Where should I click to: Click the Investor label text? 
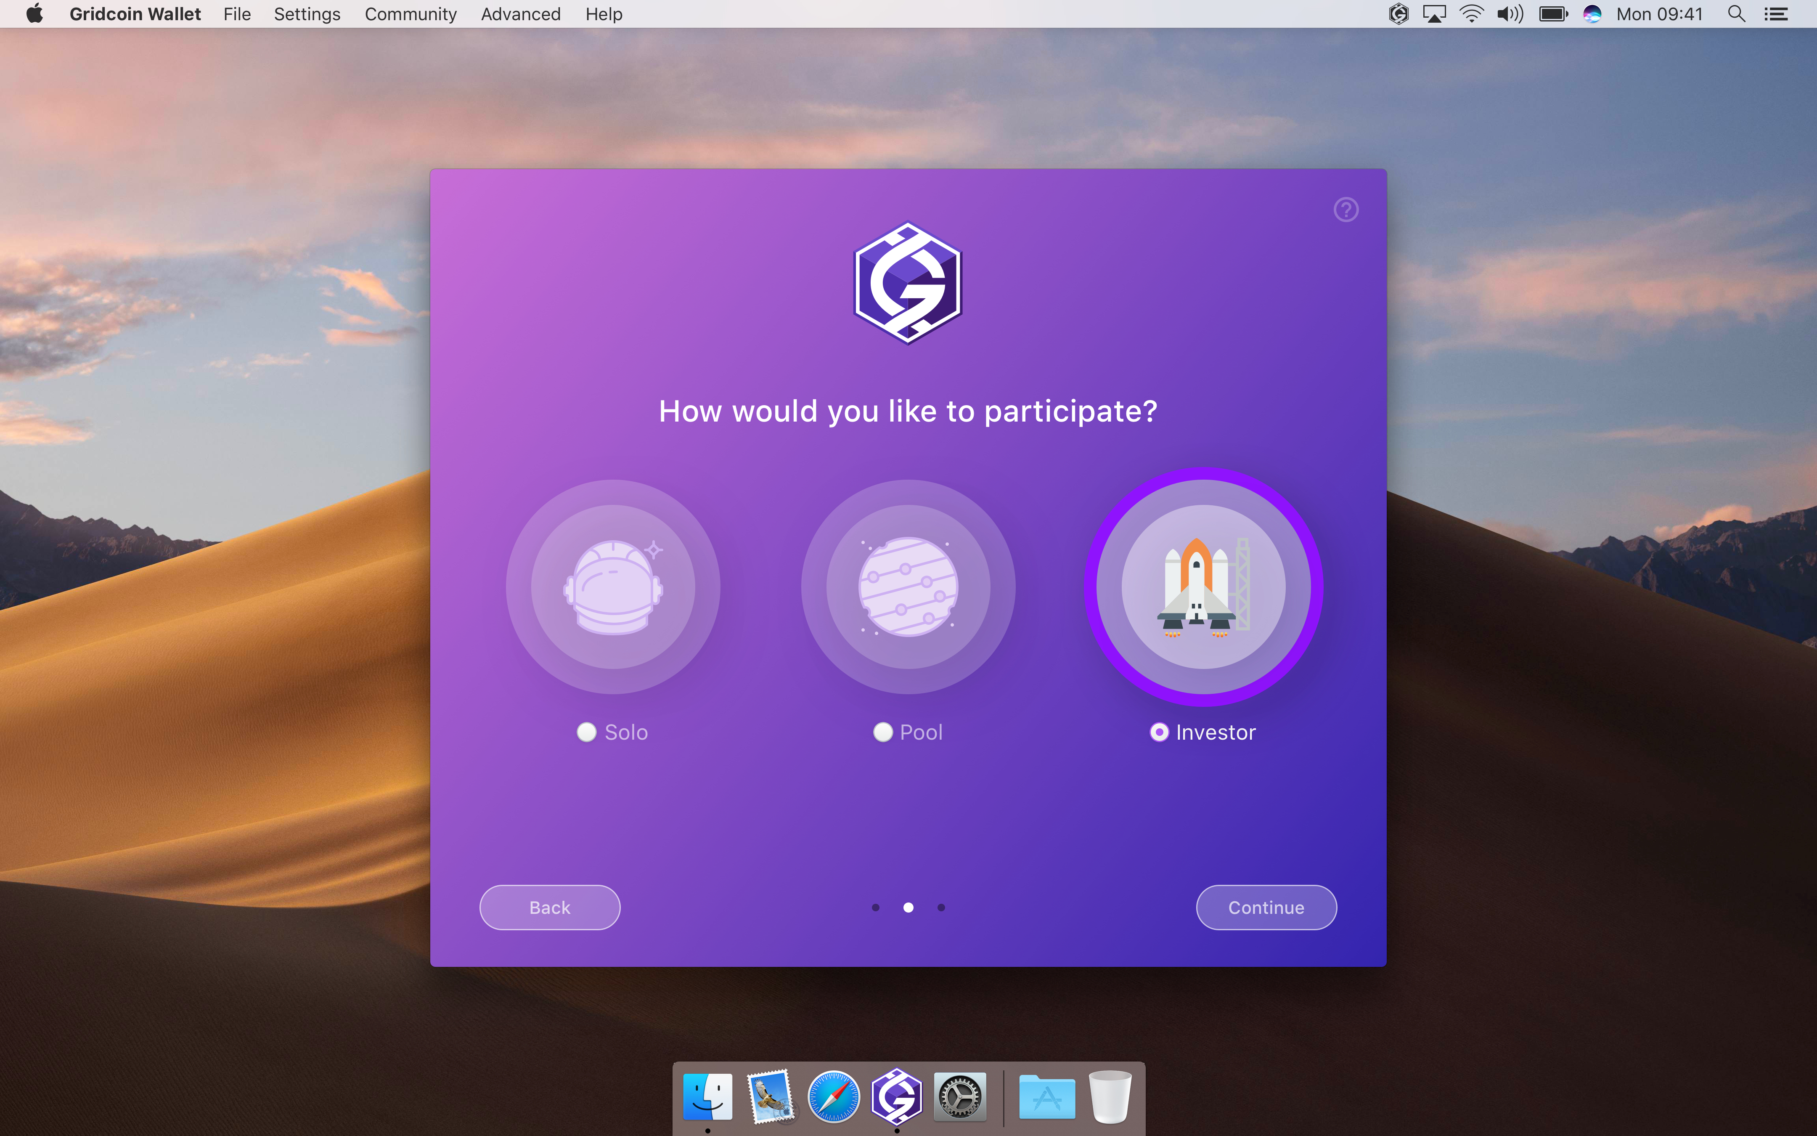(x=1216, y=733)
